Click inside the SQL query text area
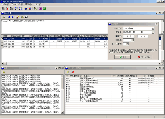 pos(81,26)
